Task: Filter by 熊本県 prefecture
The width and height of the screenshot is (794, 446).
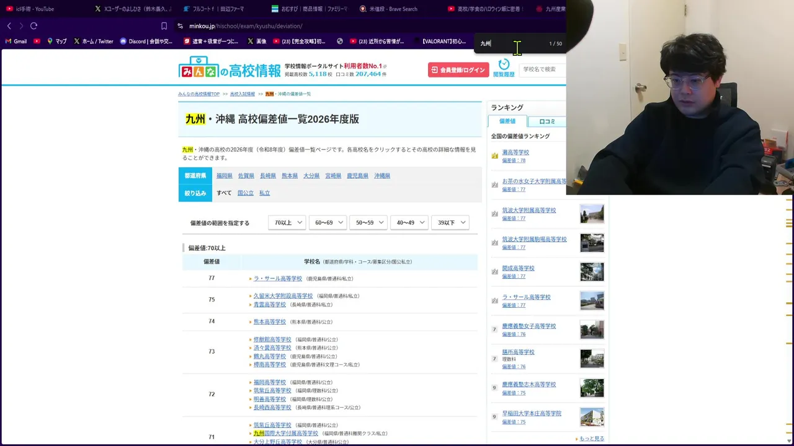Action: pyautogui.click(x=290, y=176)
